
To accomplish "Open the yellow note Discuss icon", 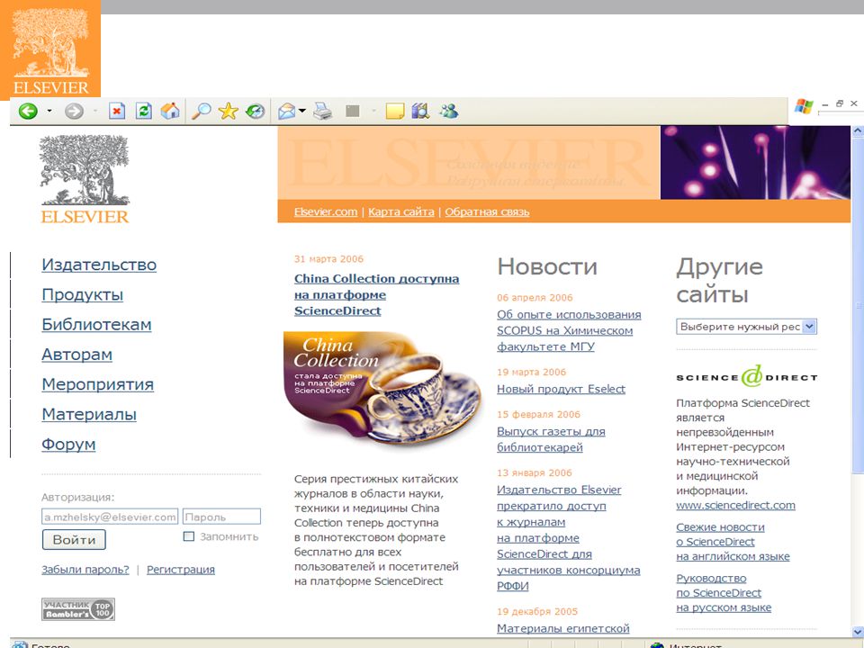I will [x=395, y=112].
